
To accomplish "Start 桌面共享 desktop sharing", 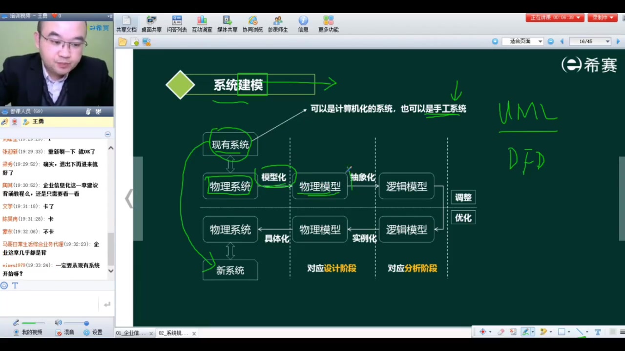I will tap(151, 23).
